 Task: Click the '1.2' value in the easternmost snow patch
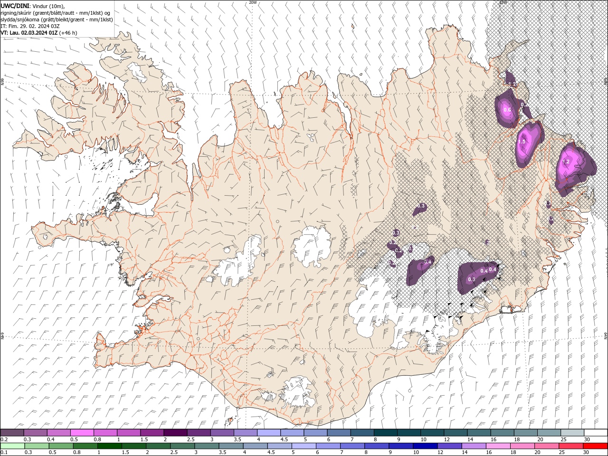566,162
